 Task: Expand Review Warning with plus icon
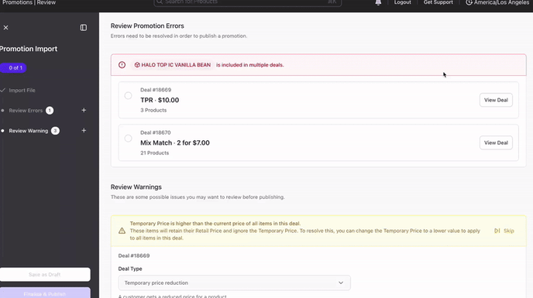tap(84, 131)
